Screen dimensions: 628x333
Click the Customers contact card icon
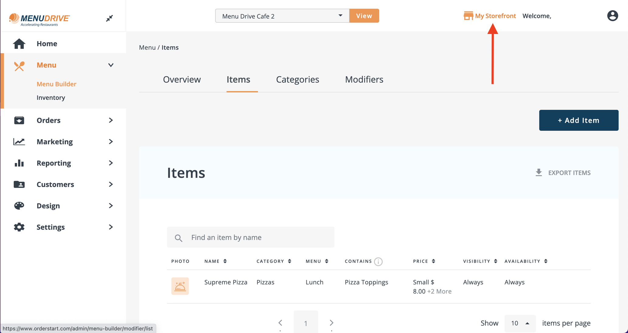coord(19,184)
